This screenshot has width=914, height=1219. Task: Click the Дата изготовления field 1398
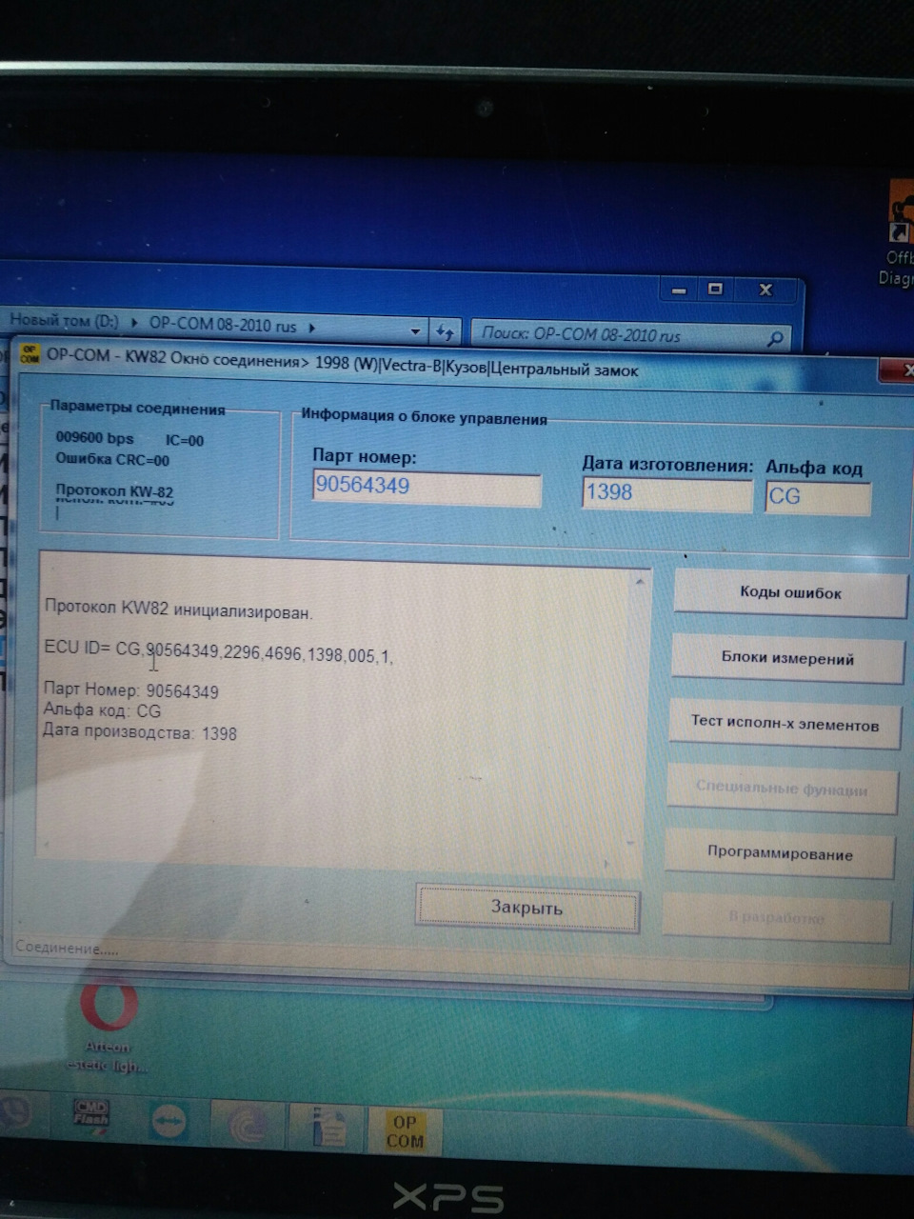(x=666, y=494)
